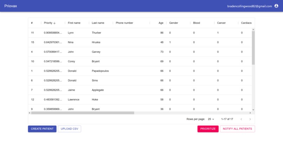Select age 69 cell
The height and width of the screenshot is (152, 283).
pos(162,61)
